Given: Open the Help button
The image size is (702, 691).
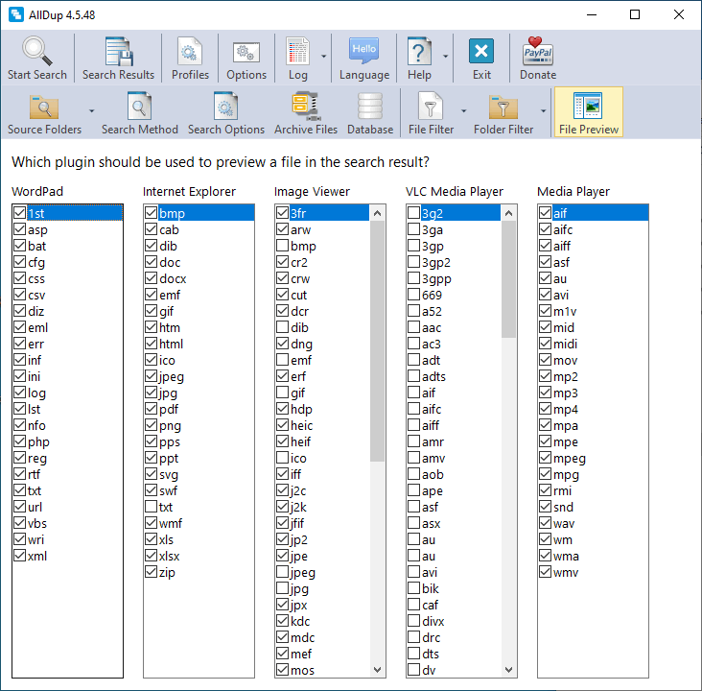Looking at the screenshot, I should point(419,58).
